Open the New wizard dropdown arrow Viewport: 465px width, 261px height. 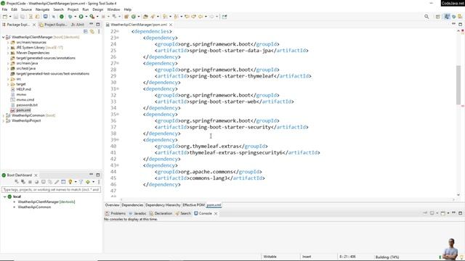pos(10,17)
